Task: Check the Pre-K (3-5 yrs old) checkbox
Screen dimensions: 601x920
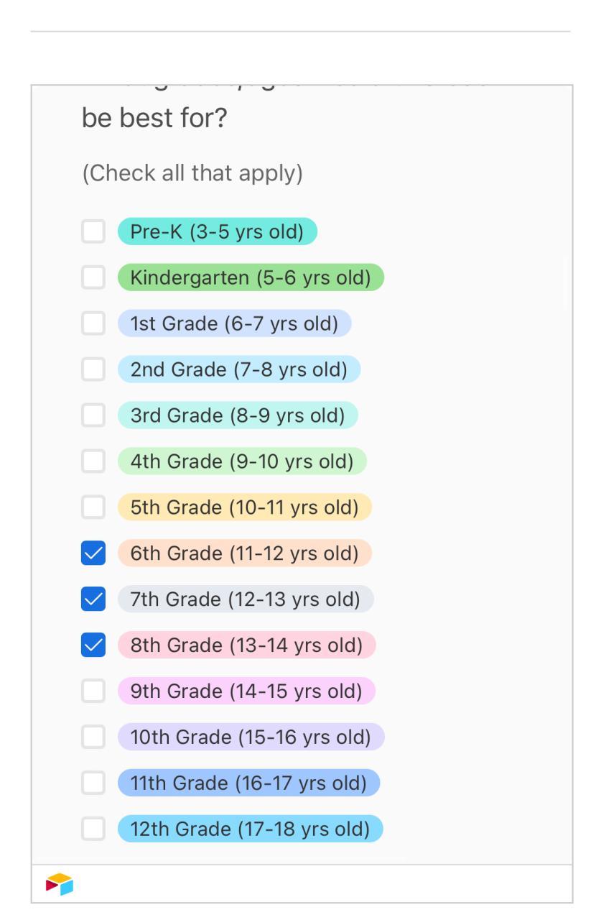Action: [93, 231]
